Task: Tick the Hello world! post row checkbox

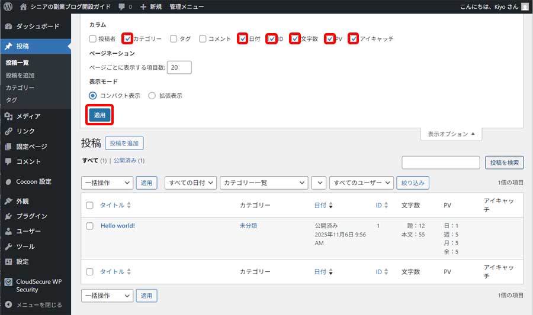Action: [x=89, y=226]
